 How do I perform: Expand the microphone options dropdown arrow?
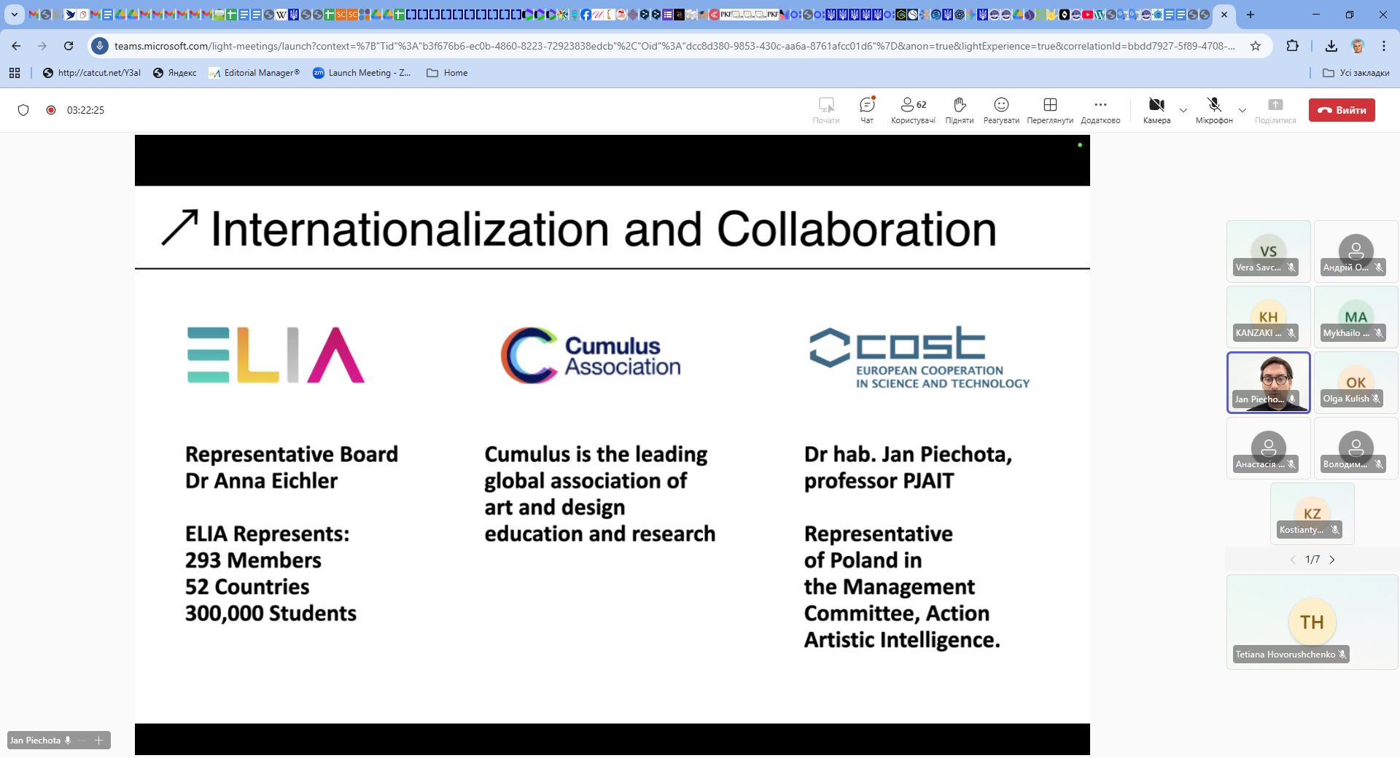1242,111
